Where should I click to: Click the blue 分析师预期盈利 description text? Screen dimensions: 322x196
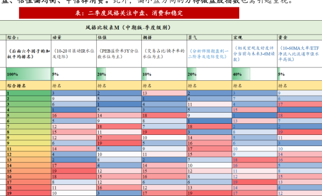[208, 54]
